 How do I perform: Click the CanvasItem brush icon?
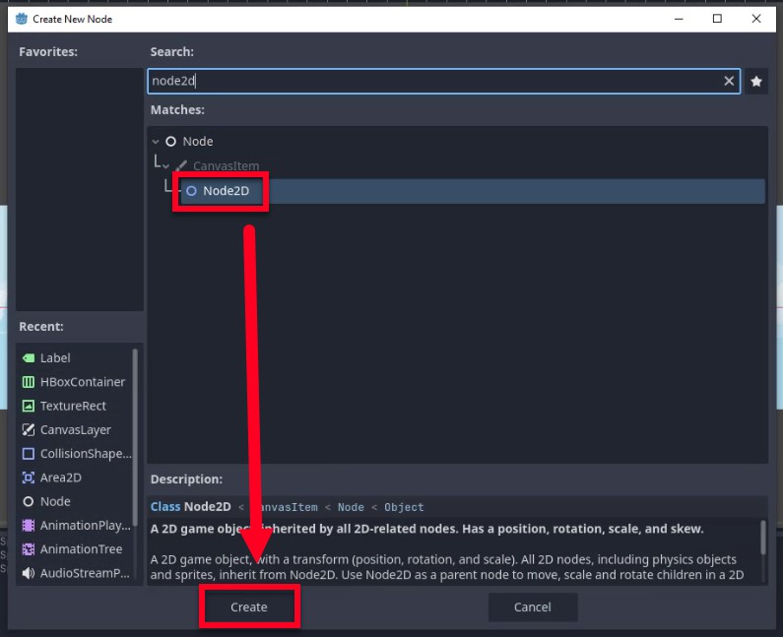tap(181, 165)
